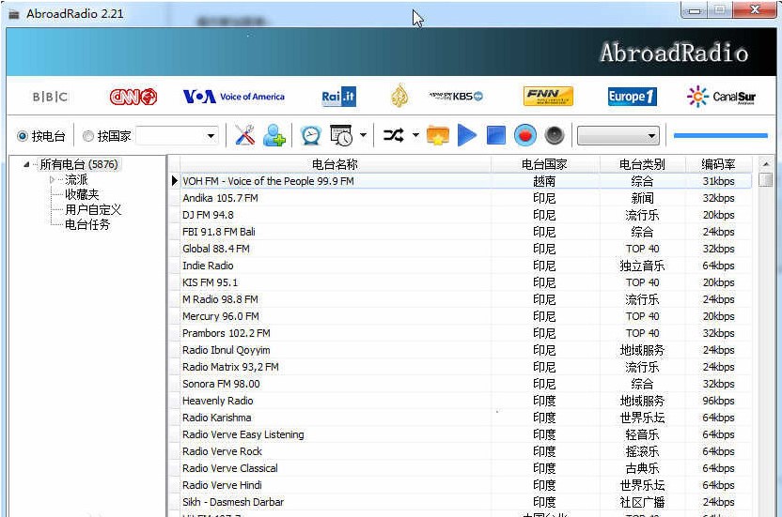Screen dimensions: 782x517
Task: Click the gray speaker mute icon
Action: click(555, 135)
